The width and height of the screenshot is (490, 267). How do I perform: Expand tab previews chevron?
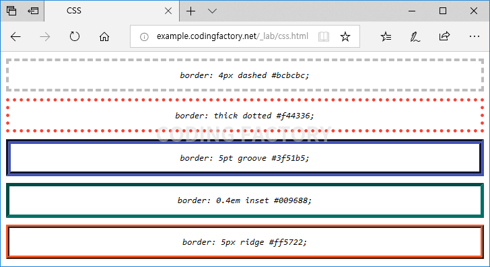point(212,11)
